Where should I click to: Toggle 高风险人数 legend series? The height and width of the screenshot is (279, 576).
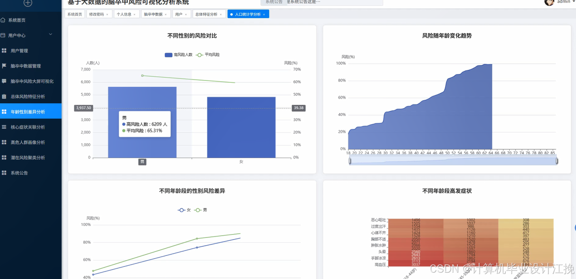point(179,55)
